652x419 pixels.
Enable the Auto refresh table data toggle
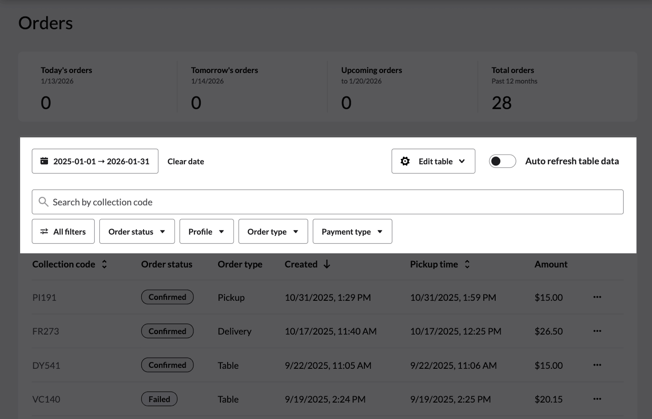(x=502, y=161)
